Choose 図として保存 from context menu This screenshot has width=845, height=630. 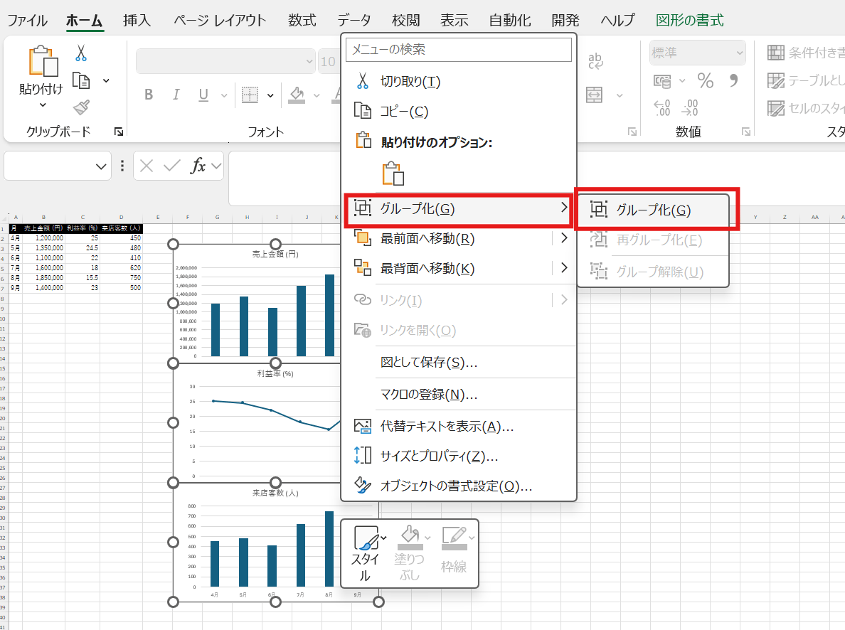(428, 363)
